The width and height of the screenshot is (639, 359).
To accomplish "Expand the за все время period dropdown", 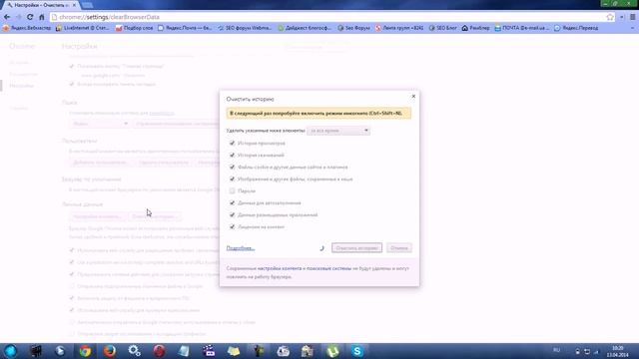I will [338, 131].
